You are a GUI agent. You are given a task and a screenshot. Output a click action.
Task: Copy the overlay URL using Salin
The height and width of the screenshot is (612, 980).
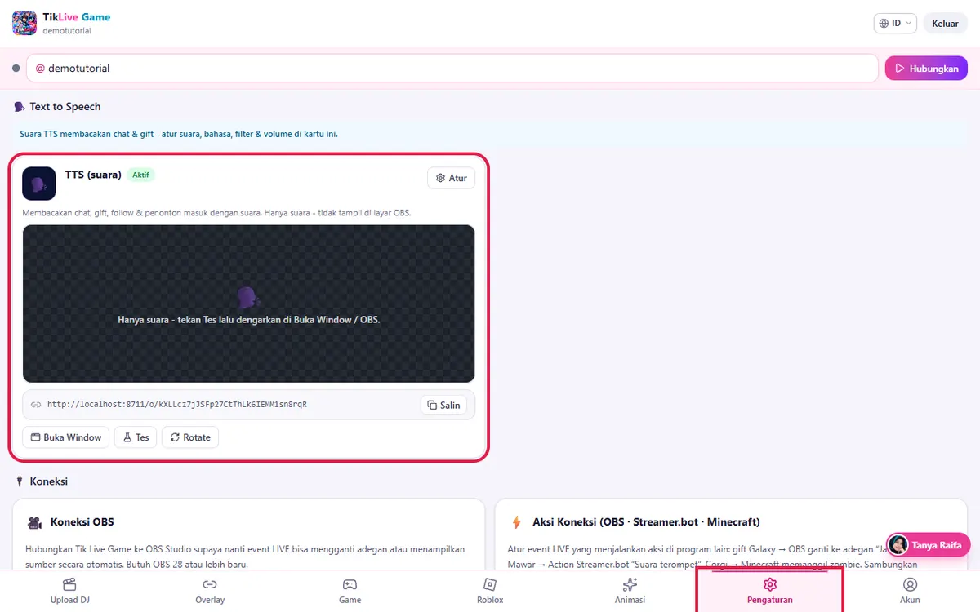coord(444,405)
